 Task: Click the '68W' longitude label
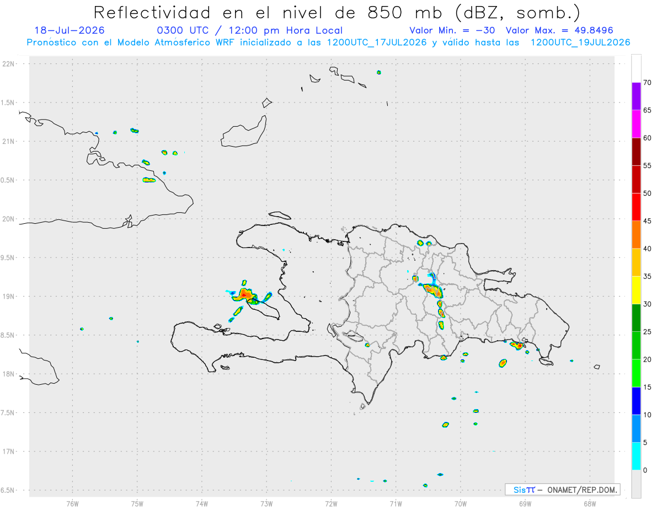(x=590, y=503)
